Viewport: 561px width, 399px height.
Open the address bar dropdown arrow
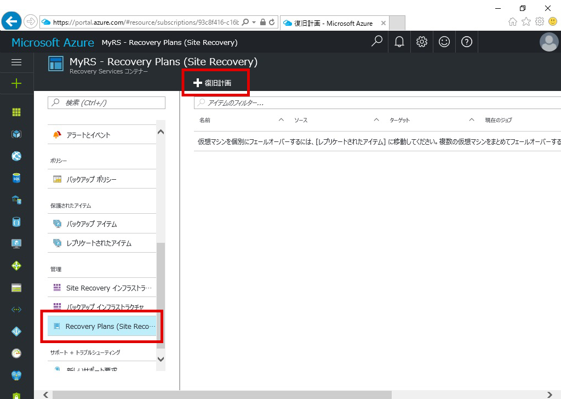pyautogui.click(x=254, y=22)
